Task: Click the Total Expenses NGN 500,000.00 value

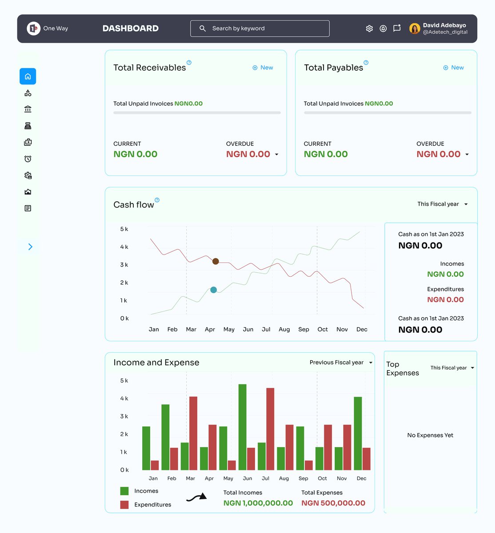Action: pos(333,503)
